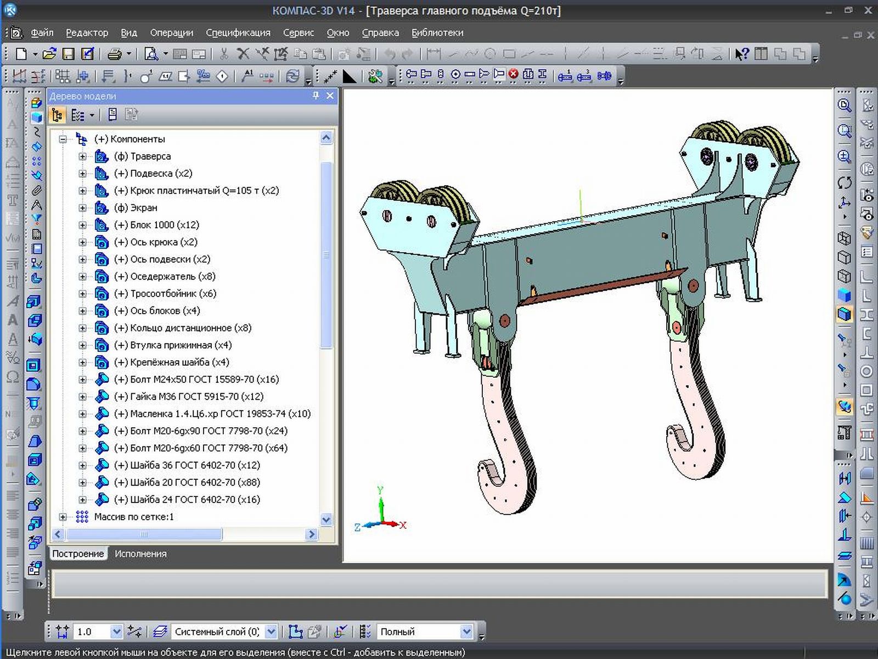This screenshot has height=659, width=878.
Task: Select Крюк пластинчатый Q=105 т item
Action: click(196, 191)
